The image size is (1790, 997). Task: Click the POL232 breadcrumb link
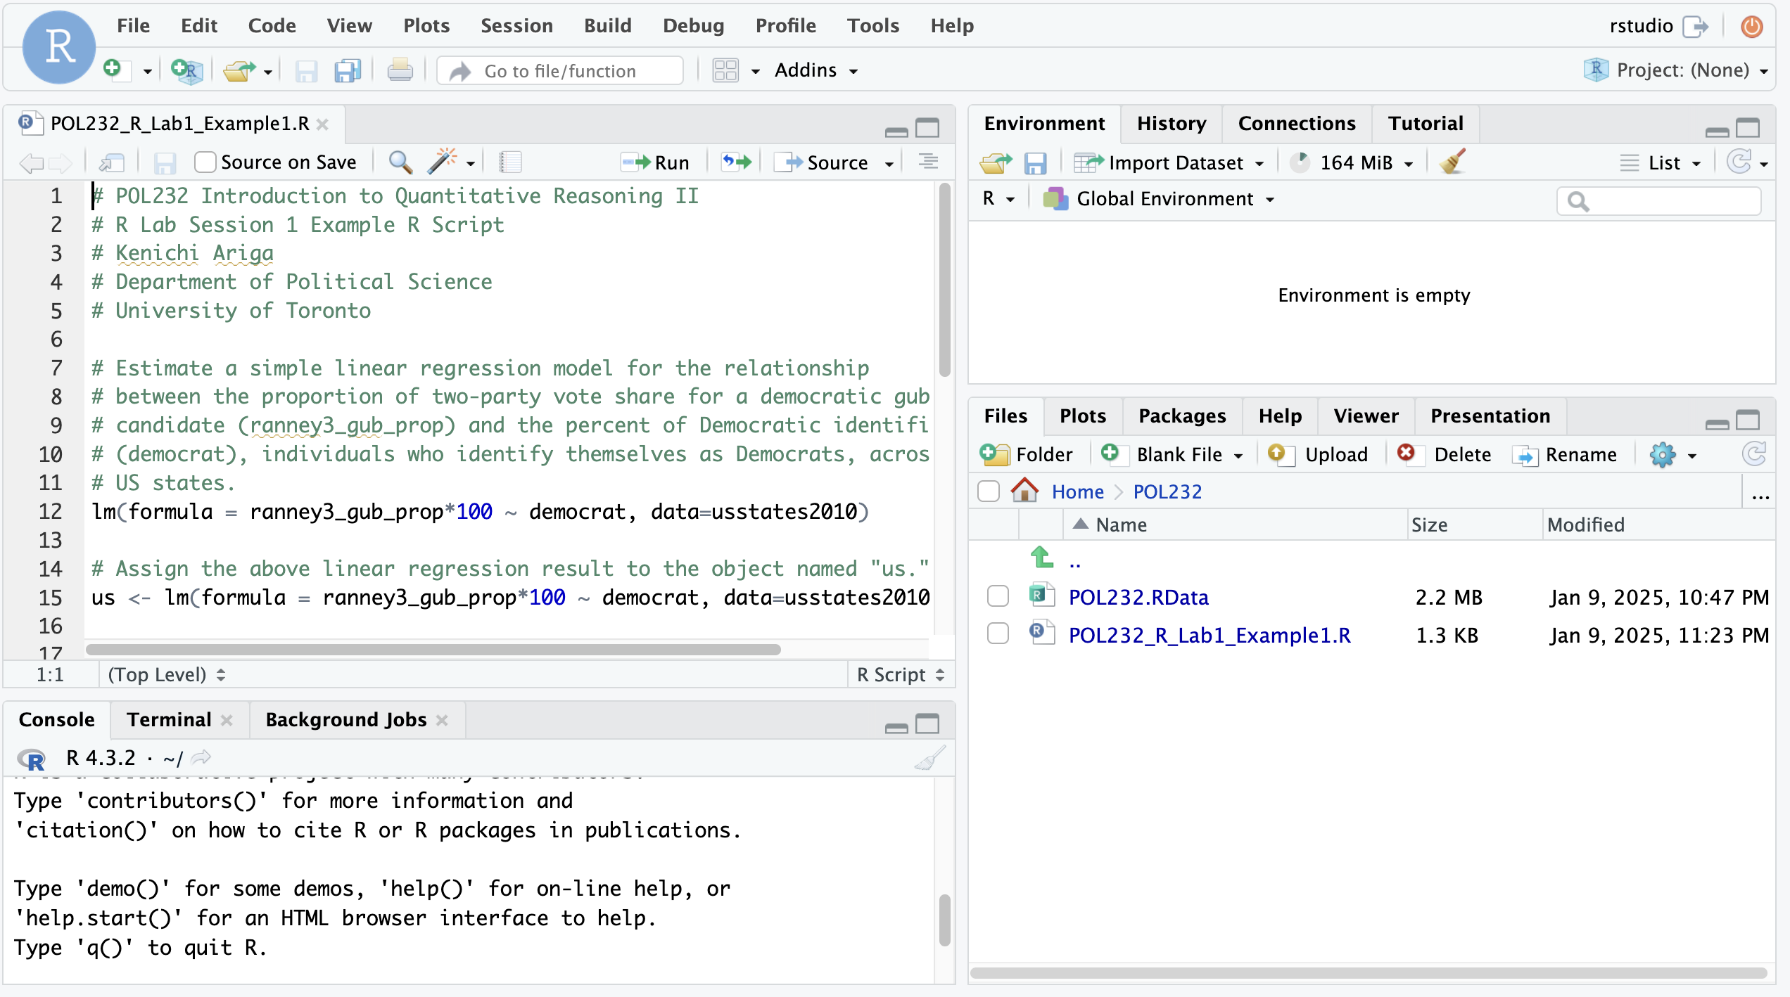[1167, 491]
